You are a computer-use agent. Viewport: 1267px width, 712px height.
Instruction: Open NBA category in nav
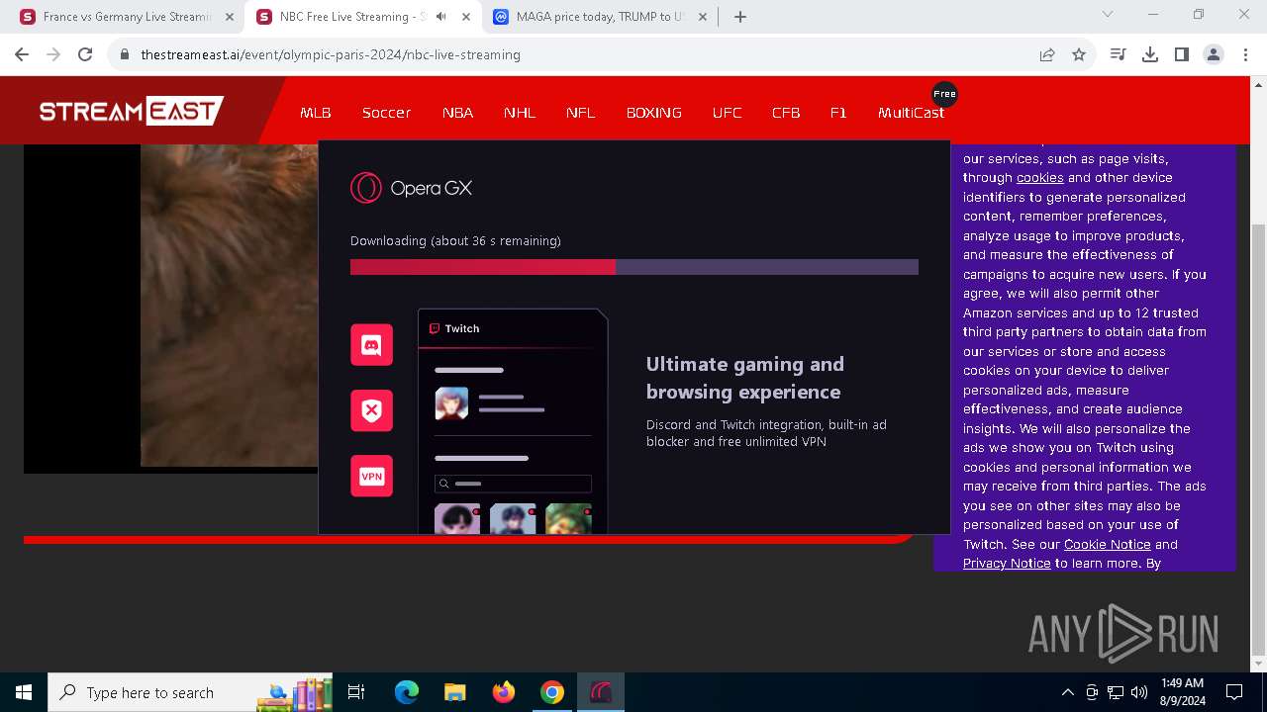pos(457,113)
